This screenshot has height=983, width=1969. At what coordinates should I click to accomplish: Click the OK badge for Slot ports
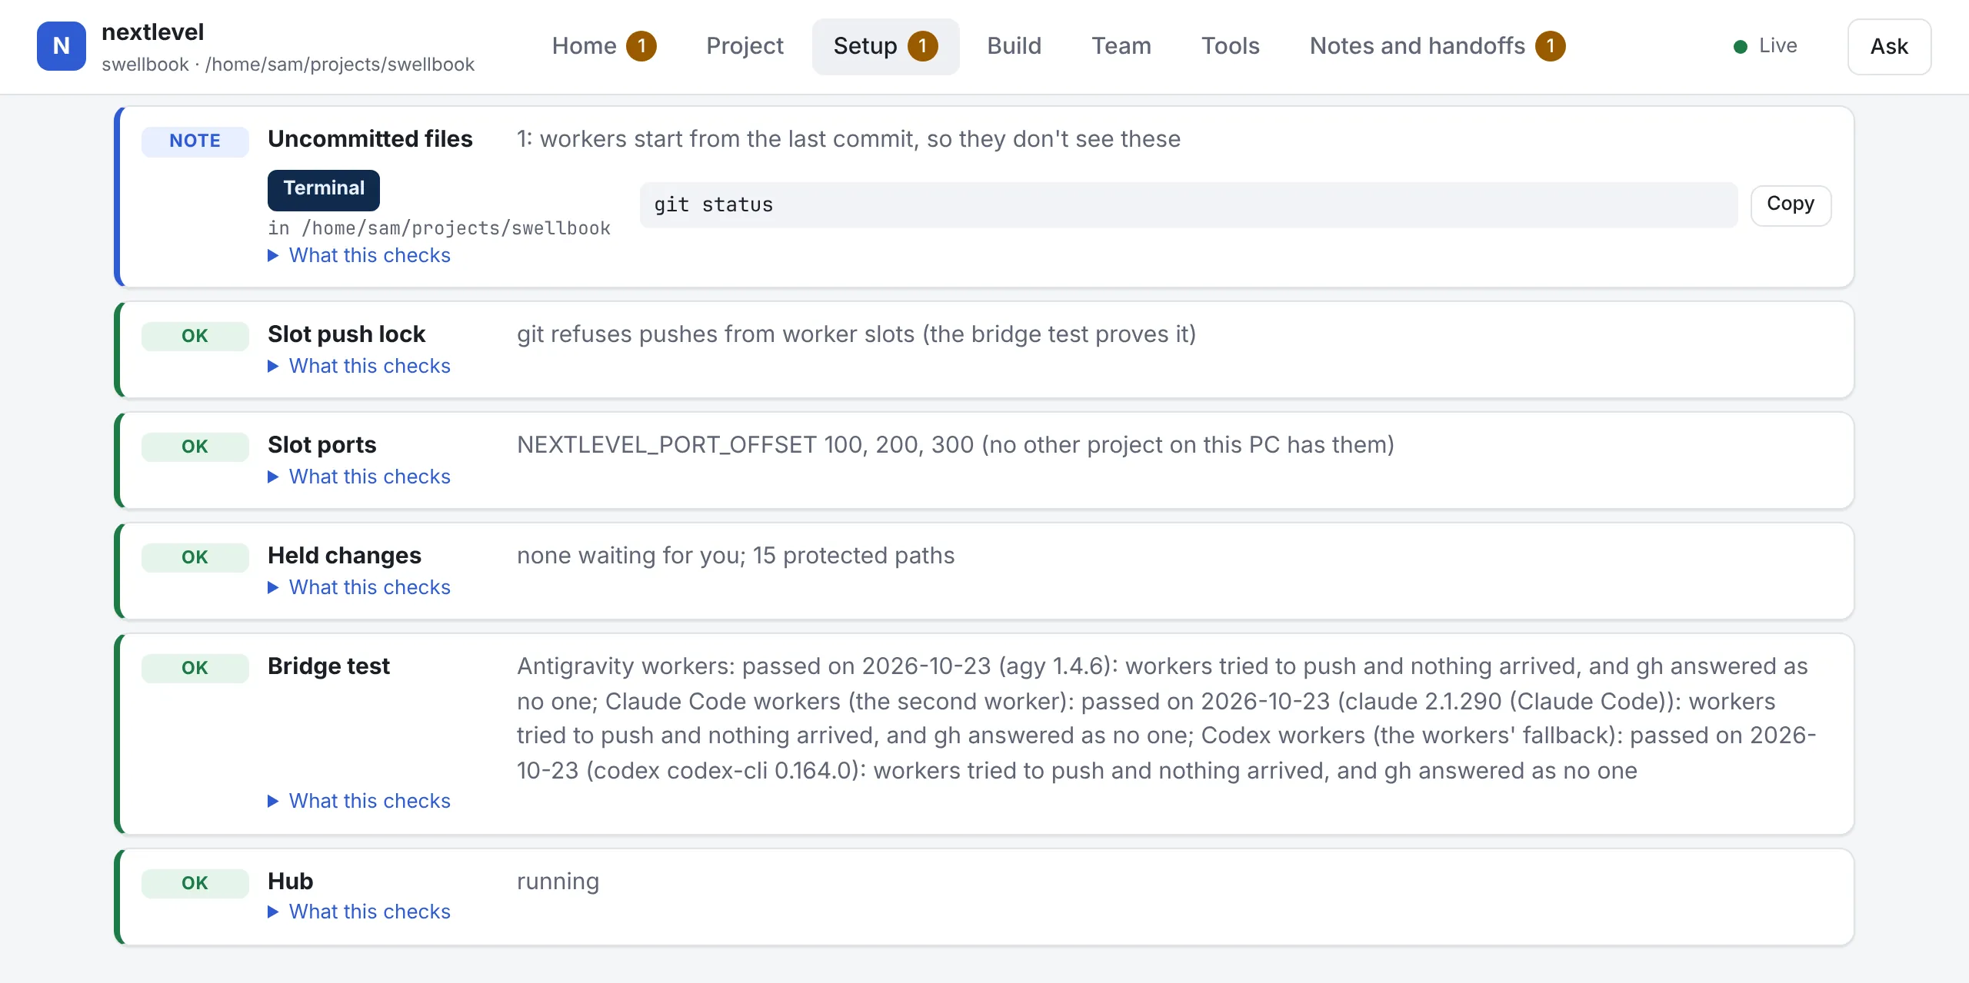[x=195, y=447]
